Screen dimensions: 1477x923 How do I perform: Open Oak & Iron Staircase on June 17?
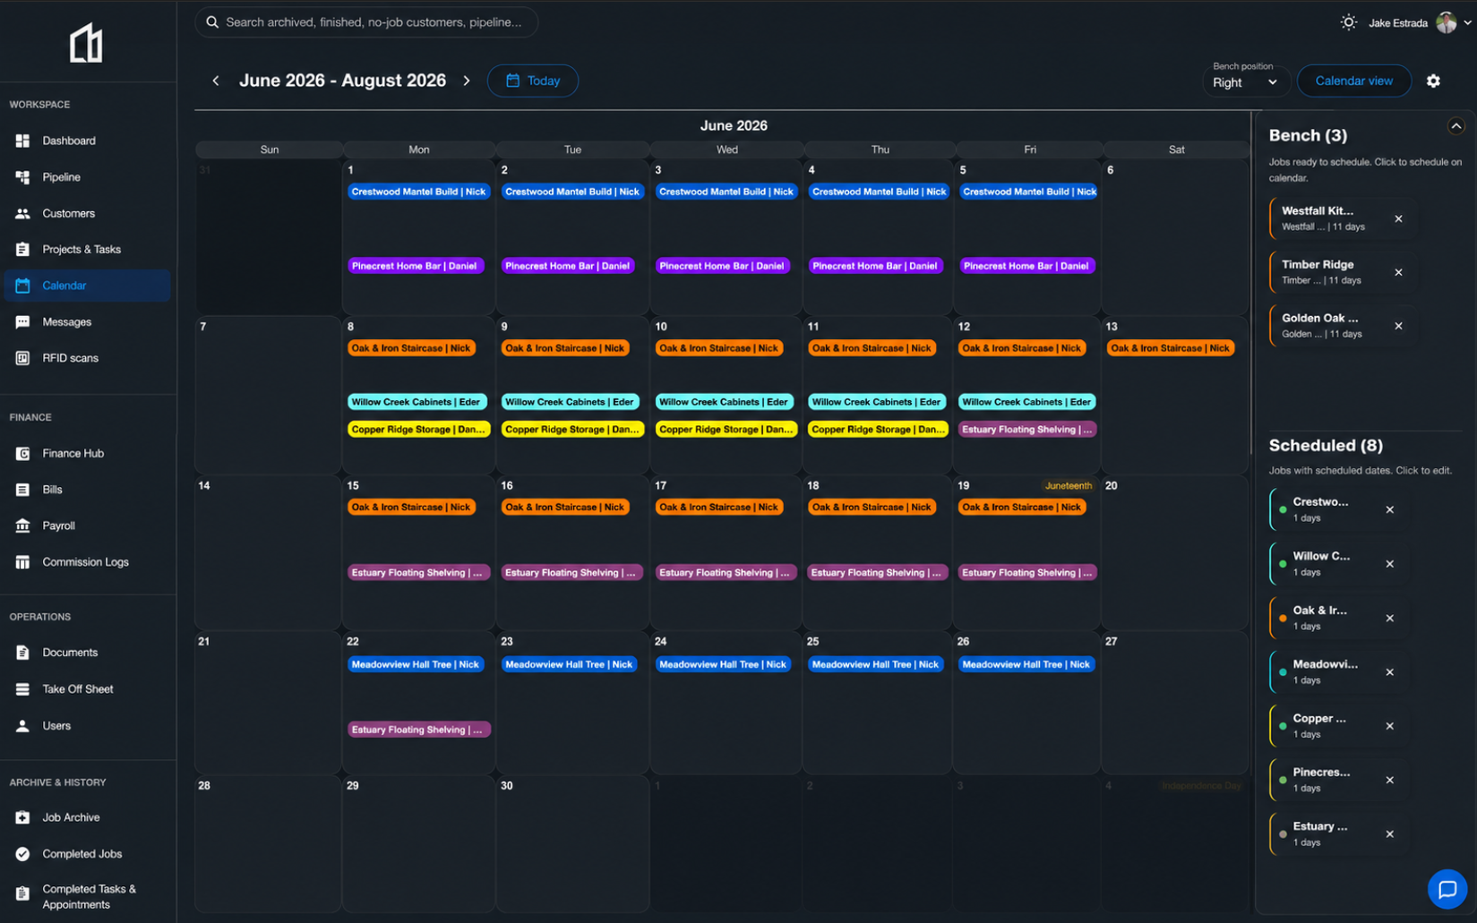[x=718, y=507]
